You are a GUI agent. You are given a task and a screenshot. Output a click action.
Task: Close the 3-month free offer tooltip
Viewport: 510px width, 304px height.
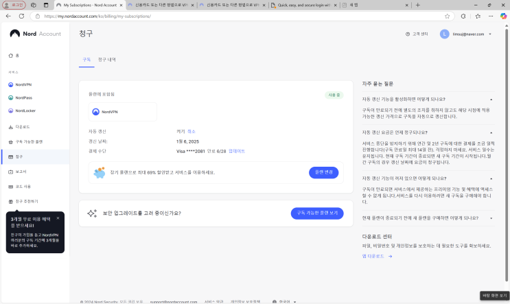click(x=58, y=218)
